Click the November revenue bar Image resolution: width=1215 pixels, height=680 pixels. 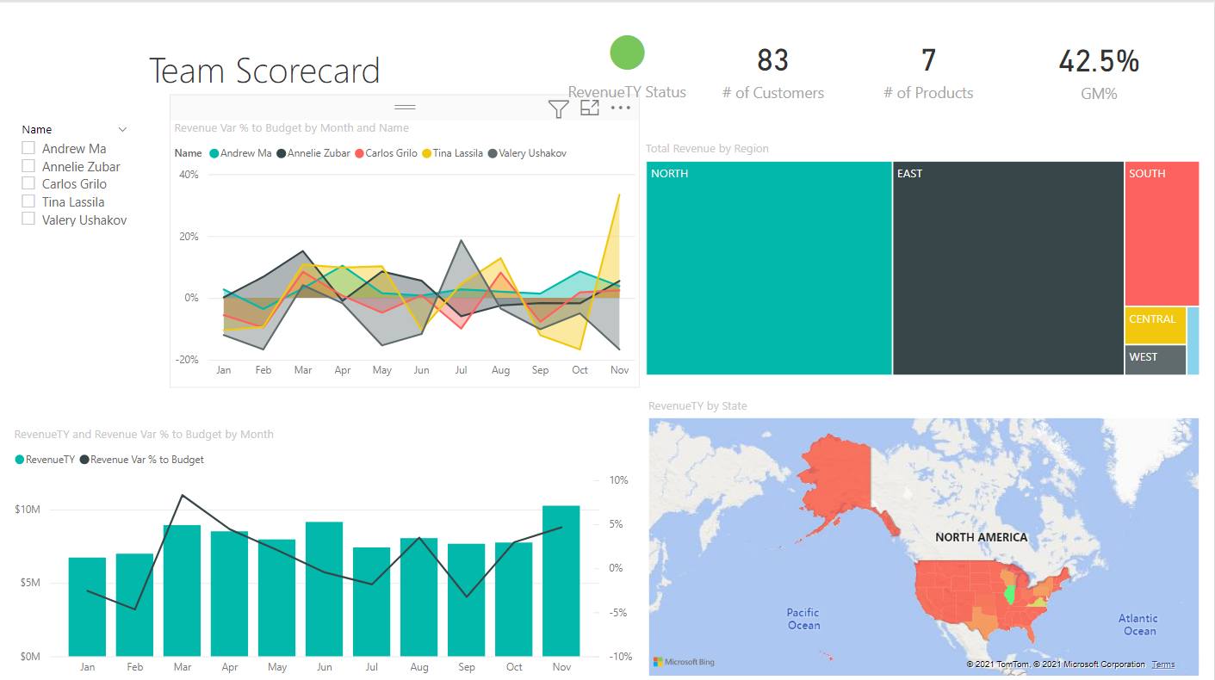561,581
